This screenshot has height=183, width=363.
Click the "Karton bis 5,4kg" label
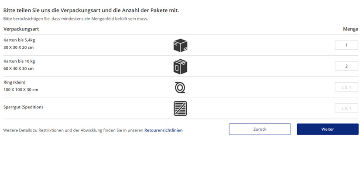(19, 40)
